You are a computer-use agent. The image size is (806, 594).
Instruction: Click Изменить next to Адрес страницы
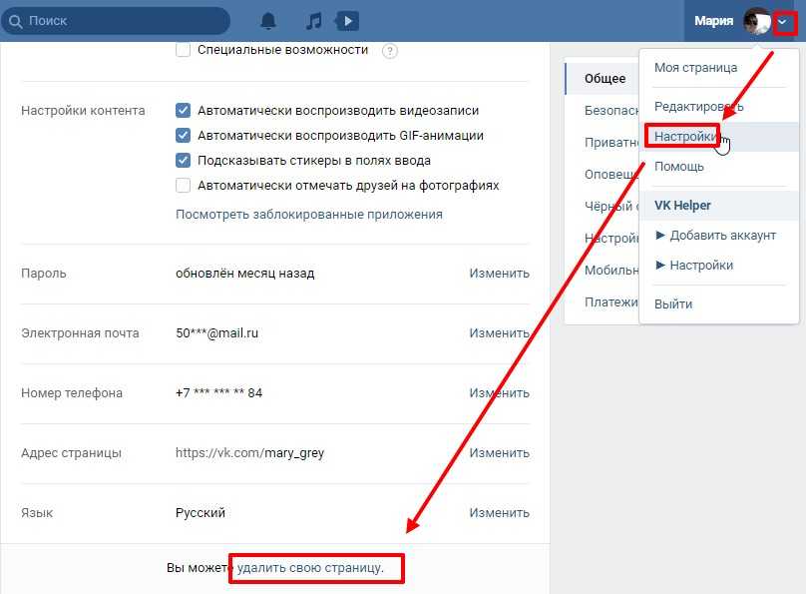pyautogui.click(x=499, y=453)
